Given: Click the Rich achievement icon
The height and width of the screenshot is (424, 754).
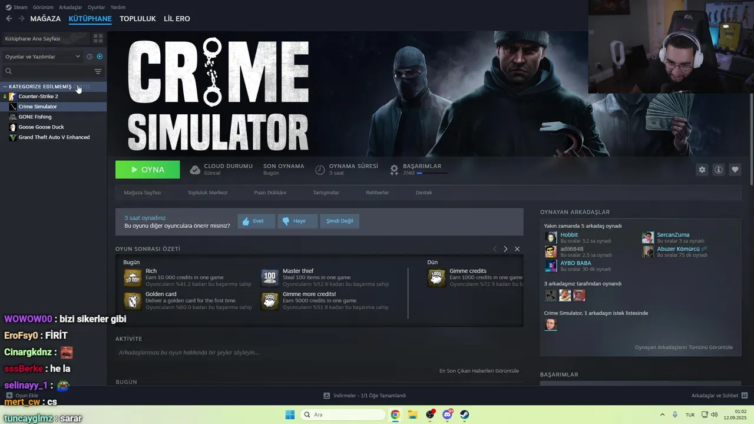Looking at the screenshot, I should [133, 277].
